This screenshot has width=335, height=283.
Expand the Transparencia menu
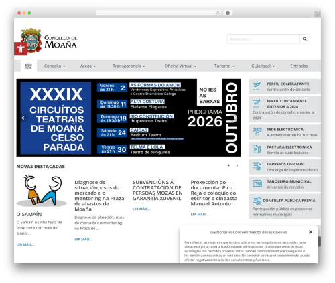coord(129,66)
